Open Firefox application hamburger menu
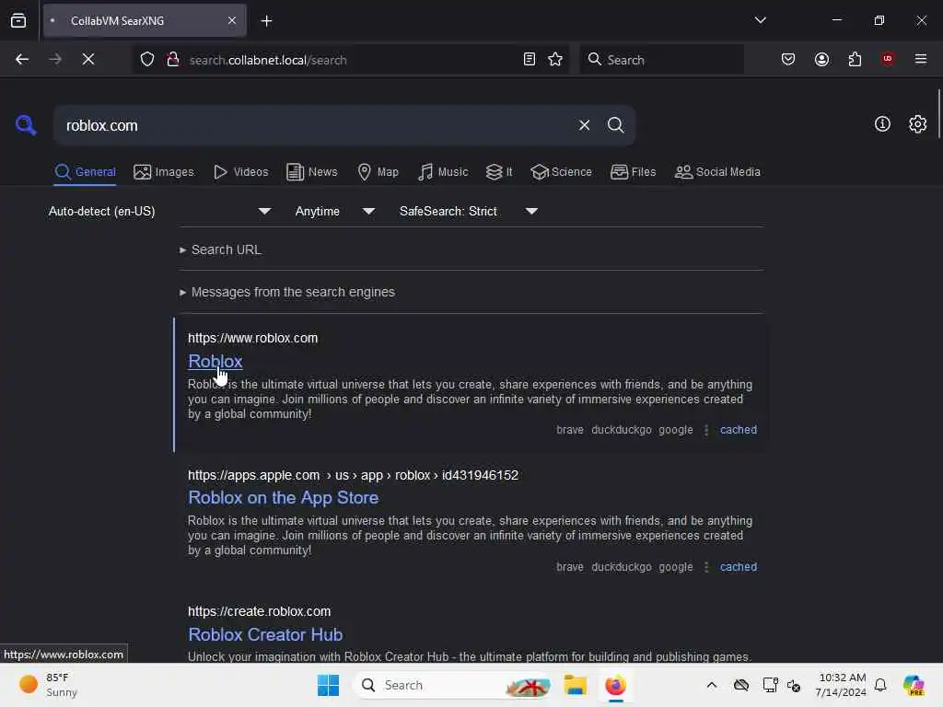943x707 pixels. pos(921,59)
